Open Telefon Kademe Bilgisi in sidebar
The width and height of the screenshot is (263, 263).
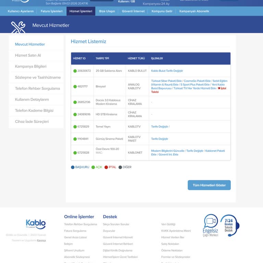(x=34, y=111)
